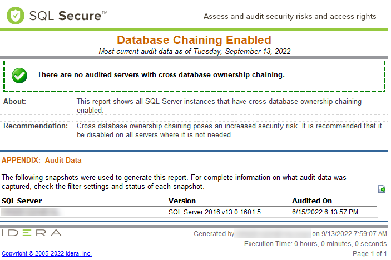Click the green checkmark status icon
Screen dimensions: 391x260
pyautogui.click(x=20, y=76)
